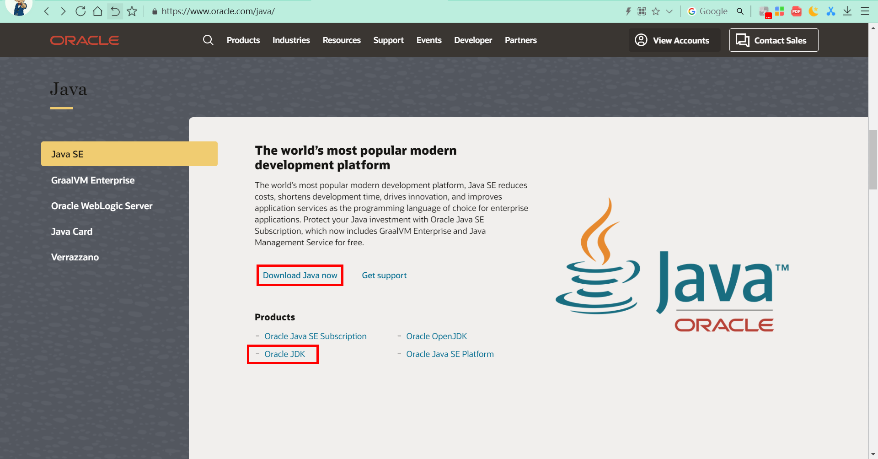Click the vertical scrollbar thumb
This screenshot has height=459, width=878.
click(x=873, y=160)
